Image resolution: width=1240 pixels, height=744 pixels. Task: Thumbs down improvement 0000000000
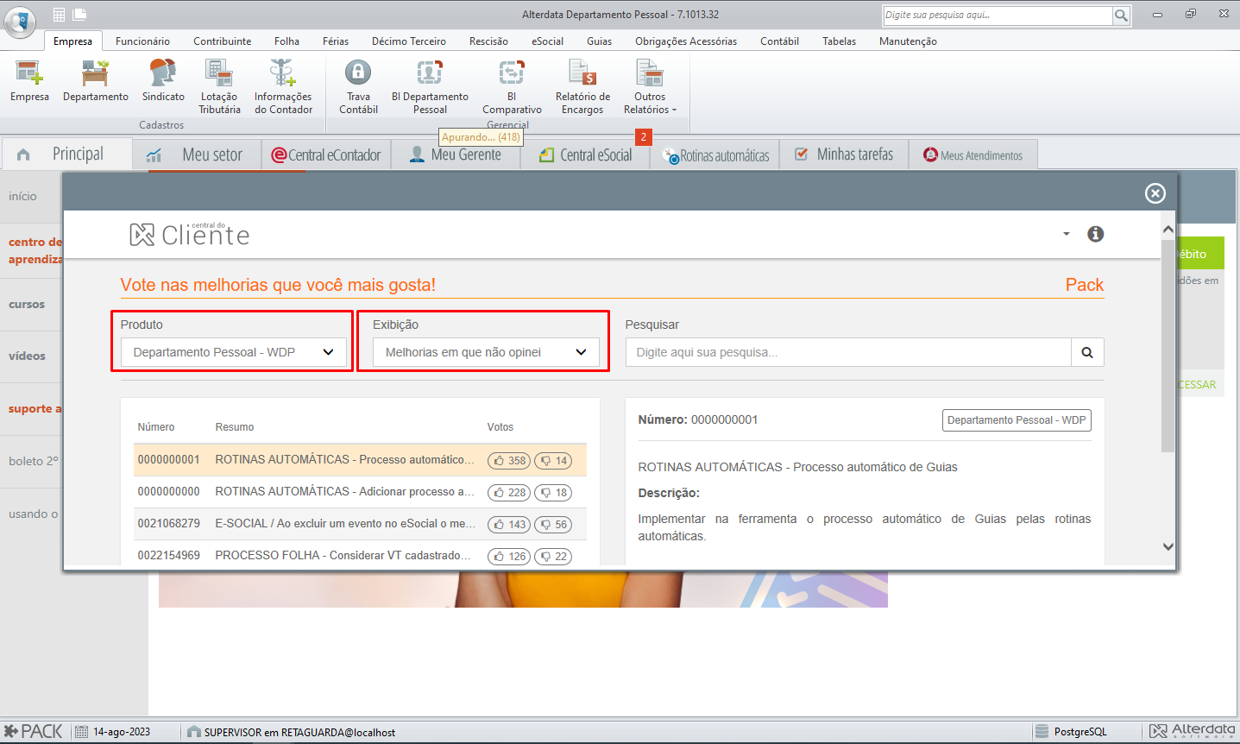(x=553, y=493)
